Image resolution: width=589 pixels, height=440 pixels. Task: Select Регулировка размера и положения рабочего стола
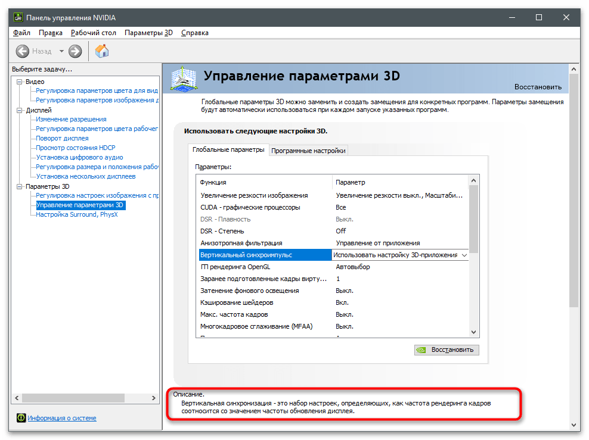[97, 167]
